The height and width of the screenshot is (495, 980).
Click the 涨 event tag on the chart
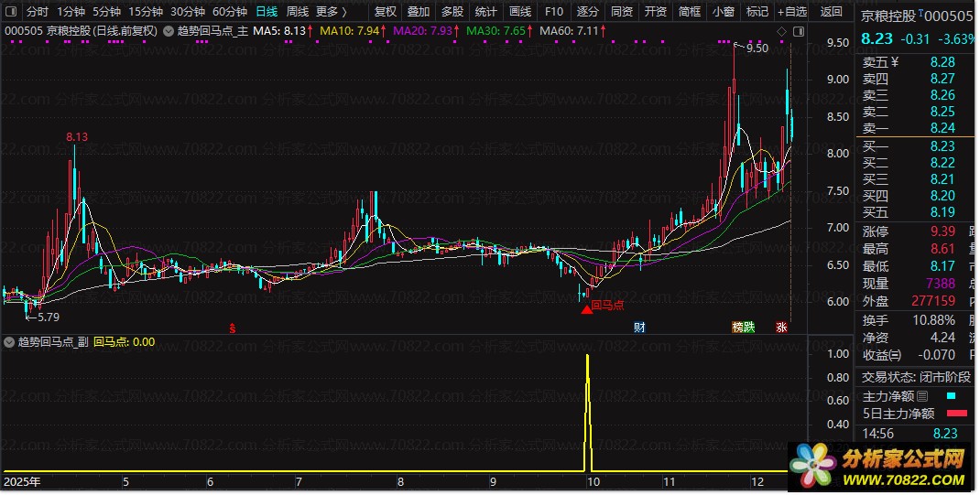[x=781, y=327]
